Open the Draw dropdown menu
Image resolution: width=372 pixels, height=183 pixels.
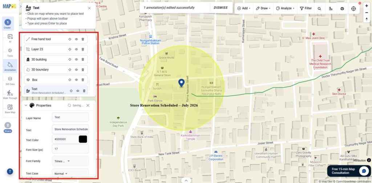[x=263, y=8]
